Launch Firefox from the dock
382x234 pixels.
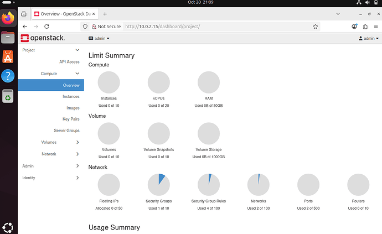click(8, 18)
